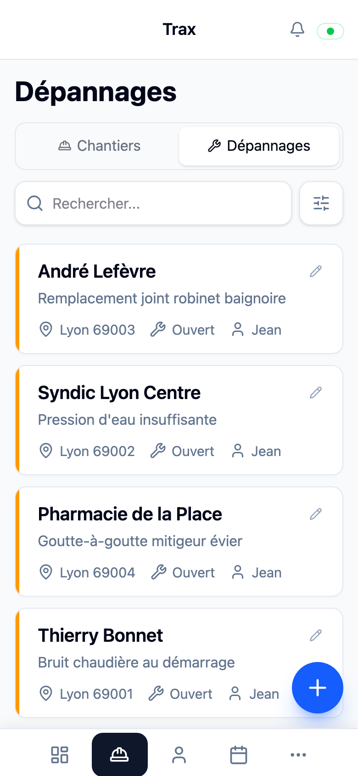Edit Pharmacie de la Place pencil icon

(x=316, y=514)
